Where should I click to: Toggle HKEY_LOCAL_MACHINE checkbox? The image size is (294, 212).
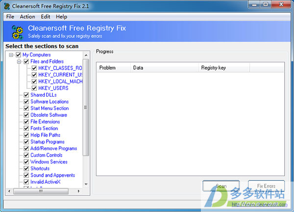point(34,81)
